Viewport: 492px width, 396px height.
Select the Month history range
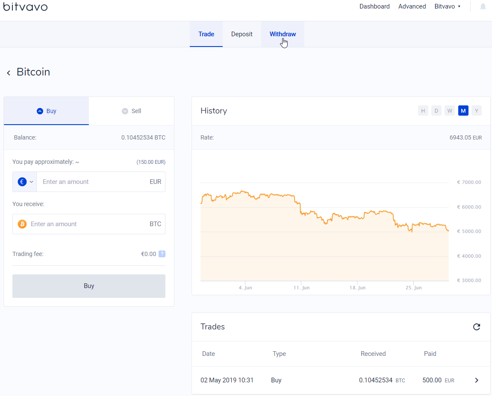tap(463, 111)
